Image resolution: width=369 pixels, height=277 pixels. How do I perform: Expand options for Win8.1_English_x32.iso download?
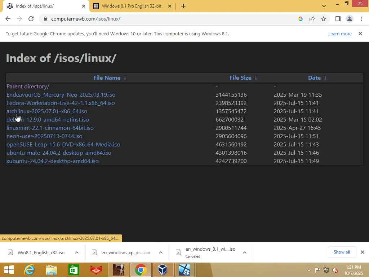[77, 252]
